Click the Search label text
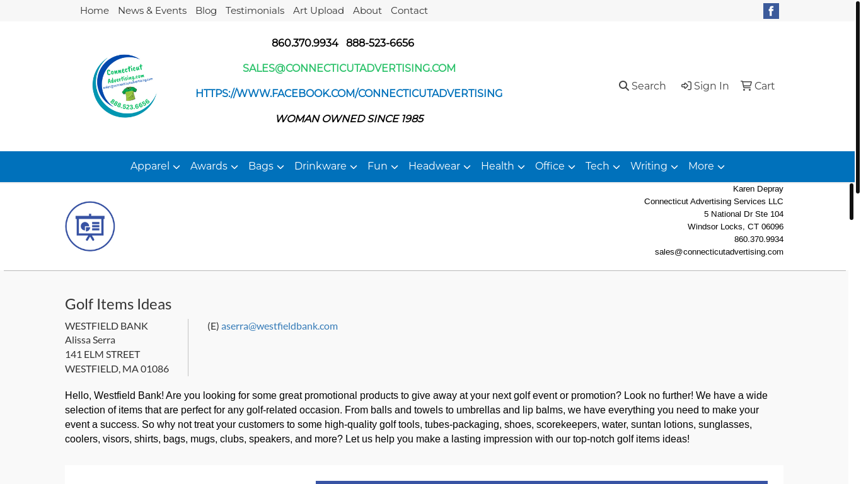This screenshot has height=484, width=861. click(x=649, y=86)
